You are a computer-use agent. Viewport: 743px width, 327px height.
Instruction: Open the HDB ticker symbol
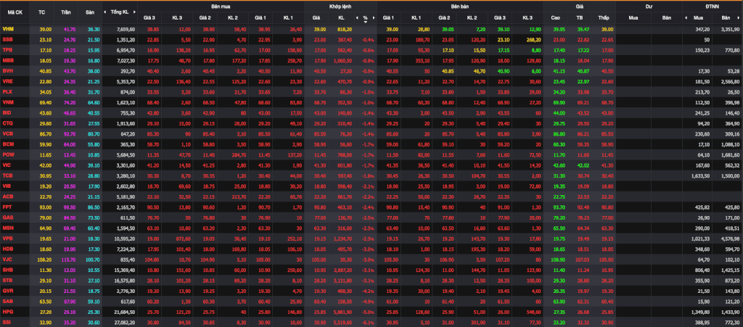(x=7, y=248)
